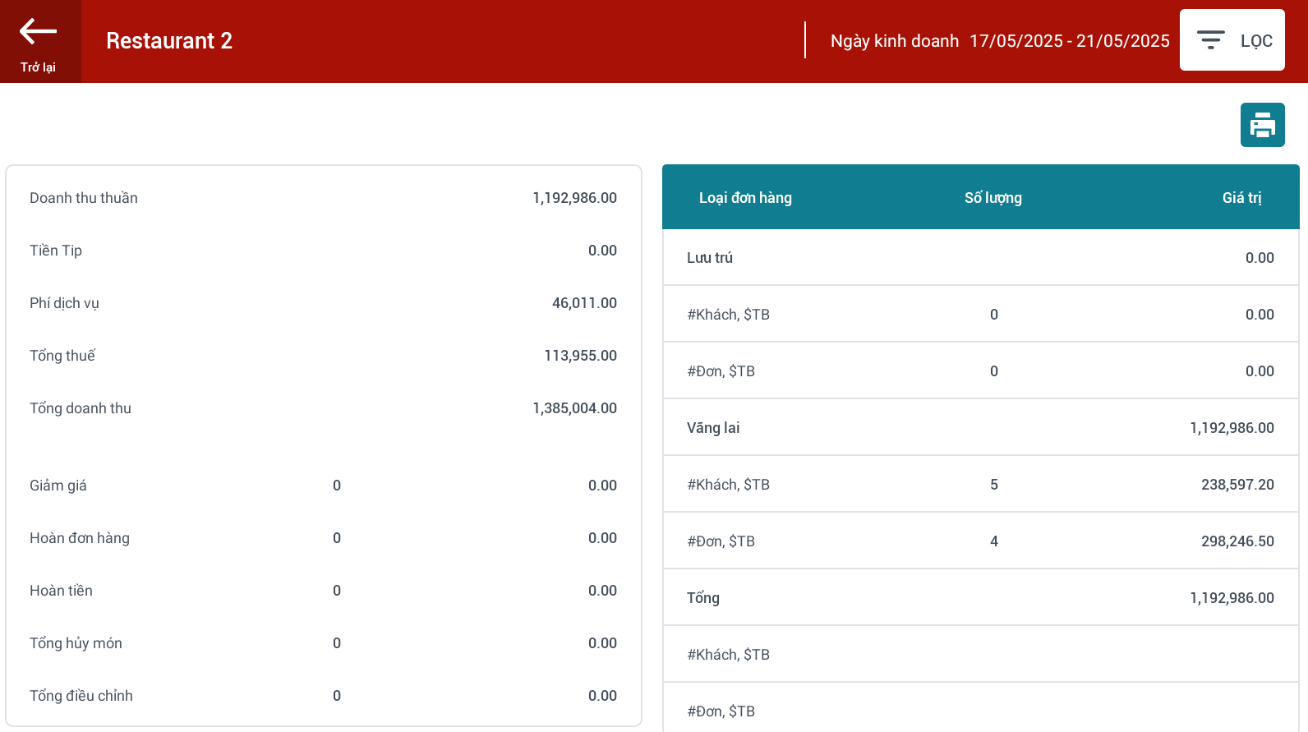This screenshot has width=1308, height=732.
Task: Click the Hoàn đơn hàng row
Action: click(323, 538)
